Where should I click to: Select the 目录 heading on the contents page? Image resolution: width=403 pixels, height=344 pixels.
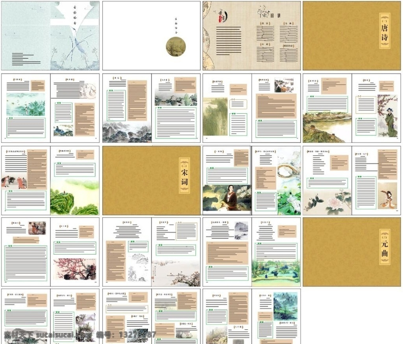(275, 16)
